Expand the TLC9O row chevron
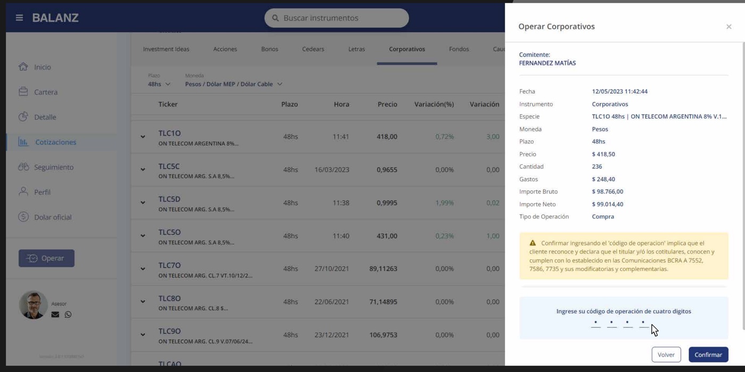This screenshot has height=372, width=745. coord(143,335)
